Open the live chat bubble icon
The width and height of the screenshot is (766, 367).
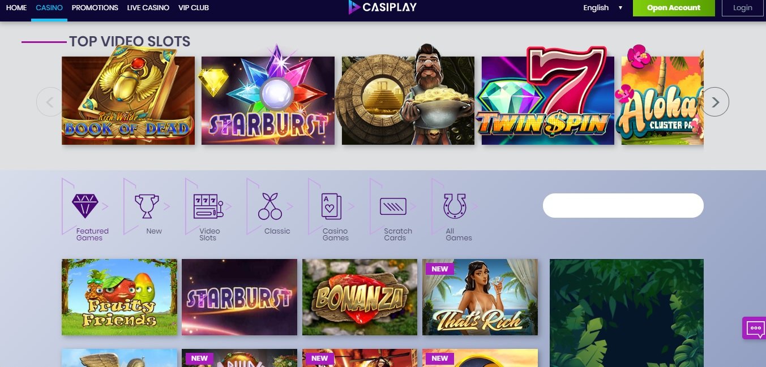coord(755,328)
